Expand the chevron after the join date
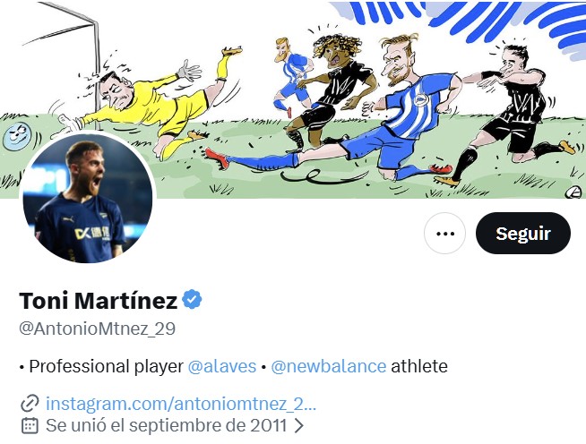Viewport: 586px width, 444px height. tap(299, 425)
